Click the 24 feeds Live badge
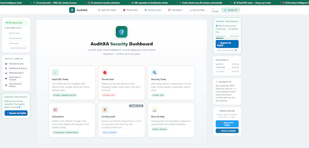Viewport: 309px width, 148px height. (109, 95)
